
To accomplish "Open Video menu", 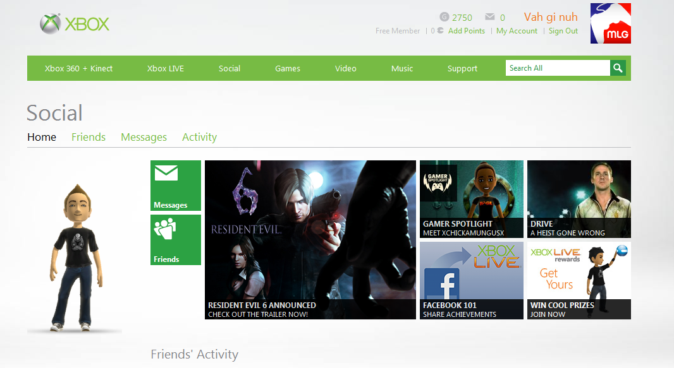I will pyautogui.click(x=346, y=68).
